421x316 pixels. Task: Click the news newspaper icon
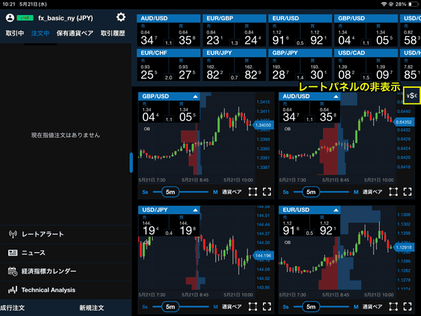(x=12, y=253)
